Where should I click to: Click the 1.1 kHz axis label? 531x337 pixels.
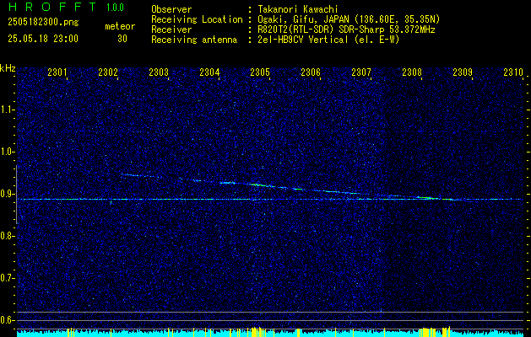pos(7,110)
